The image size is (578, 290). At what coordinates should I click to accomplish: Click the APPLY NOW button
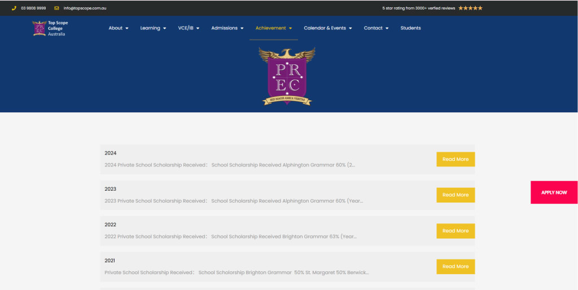pyautogui.click(x=554, y=192)
